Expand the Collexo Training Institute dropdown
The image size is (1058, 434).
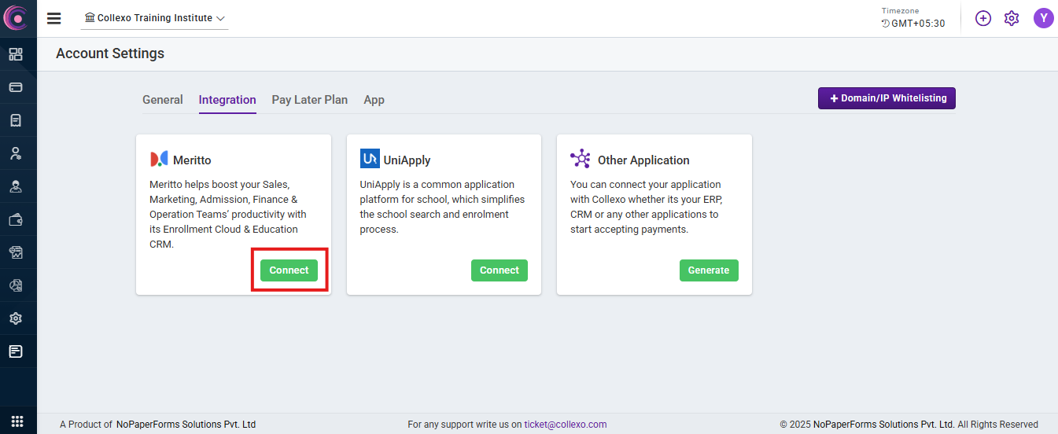click(154, 18)
